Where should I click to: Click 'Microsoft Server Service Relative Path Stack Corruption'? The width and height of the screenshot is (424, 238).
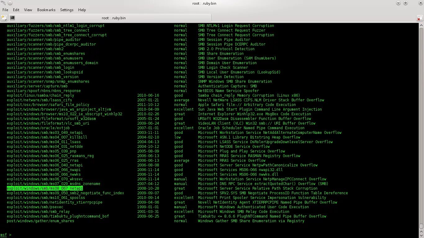click(258, 188)
